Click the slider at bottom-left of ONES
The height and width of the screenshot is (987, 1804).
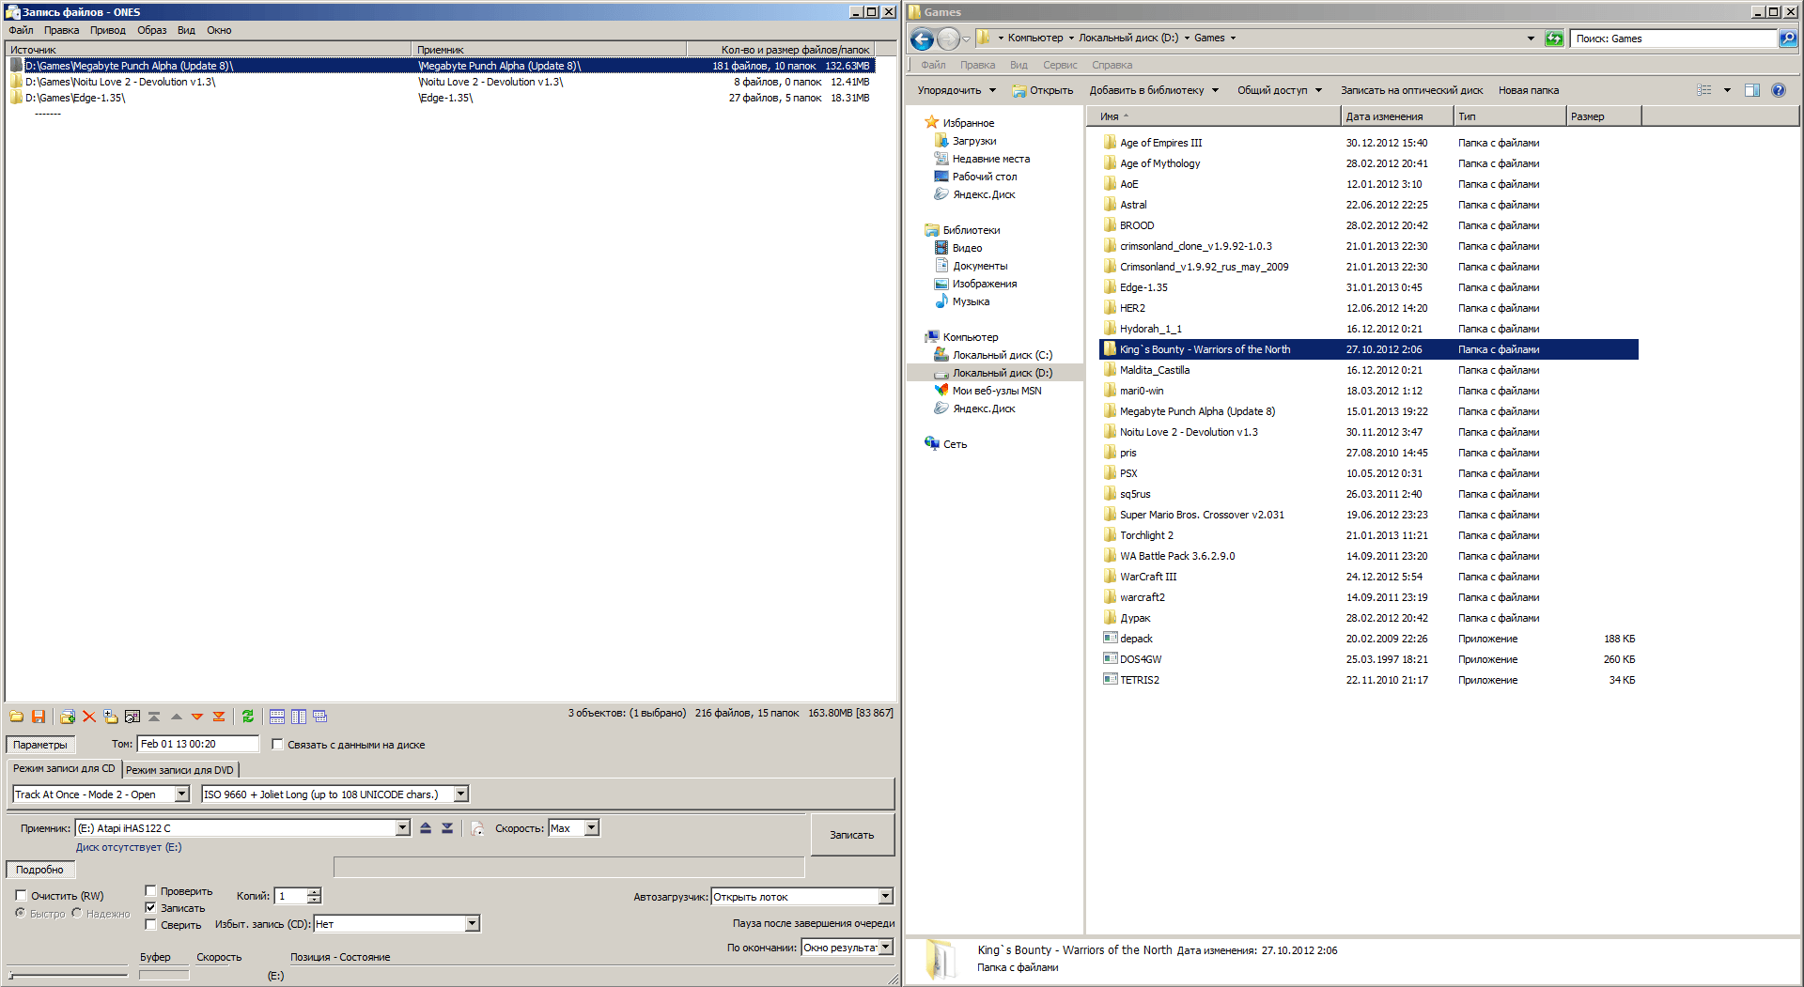pos(67,975)
